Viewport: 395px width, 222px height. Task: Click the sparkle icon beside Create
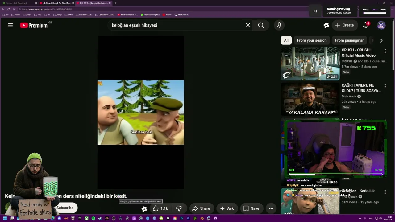pos(326,25)
